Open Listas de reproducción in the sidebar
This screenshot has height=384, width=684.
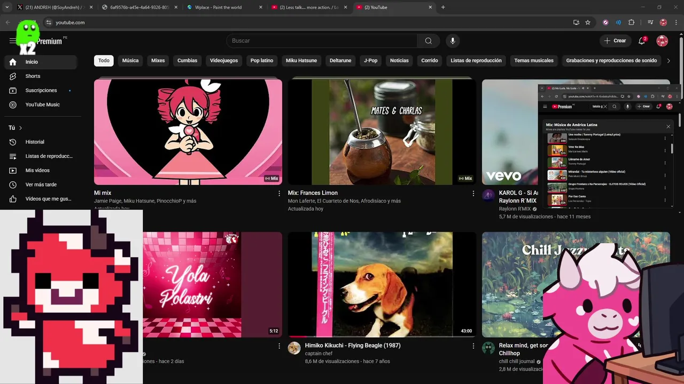click(x=41, y=156)
